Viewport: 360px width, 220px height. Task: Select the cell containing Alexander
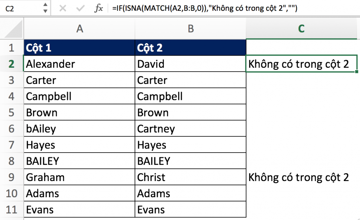(79, 64)
